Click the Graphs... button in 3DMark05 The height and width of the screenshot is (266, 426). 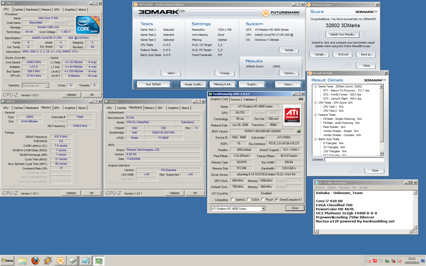tap(252, 84)
